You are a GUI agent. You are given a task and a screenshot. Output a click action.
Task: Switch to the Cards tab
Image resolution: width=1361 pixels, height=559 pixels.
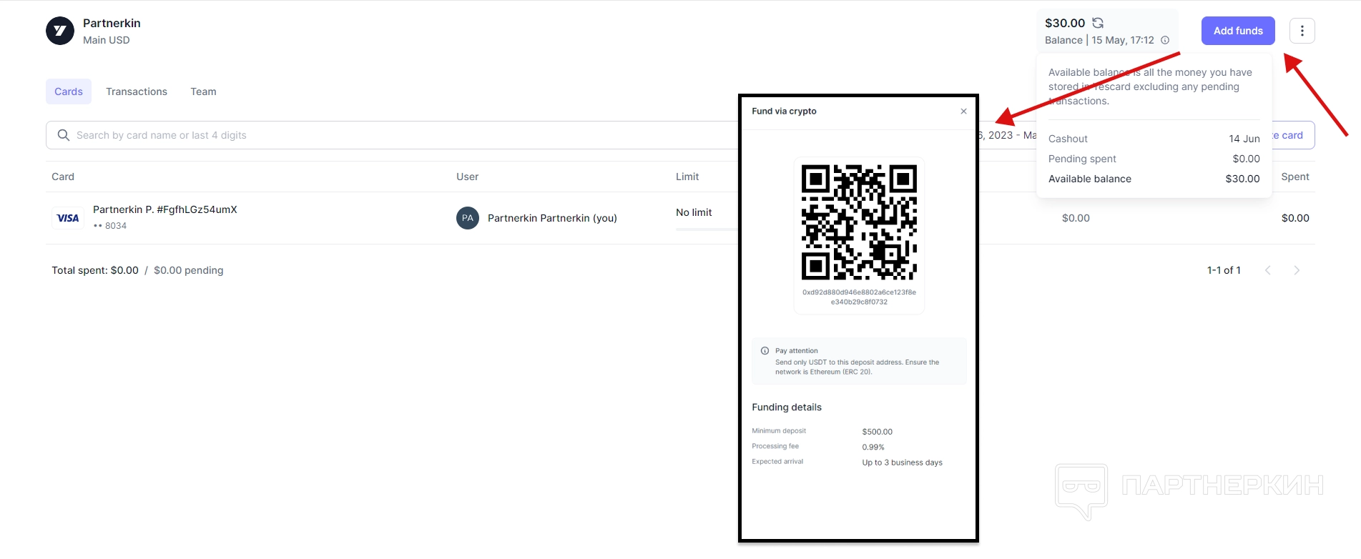(69, 91)
